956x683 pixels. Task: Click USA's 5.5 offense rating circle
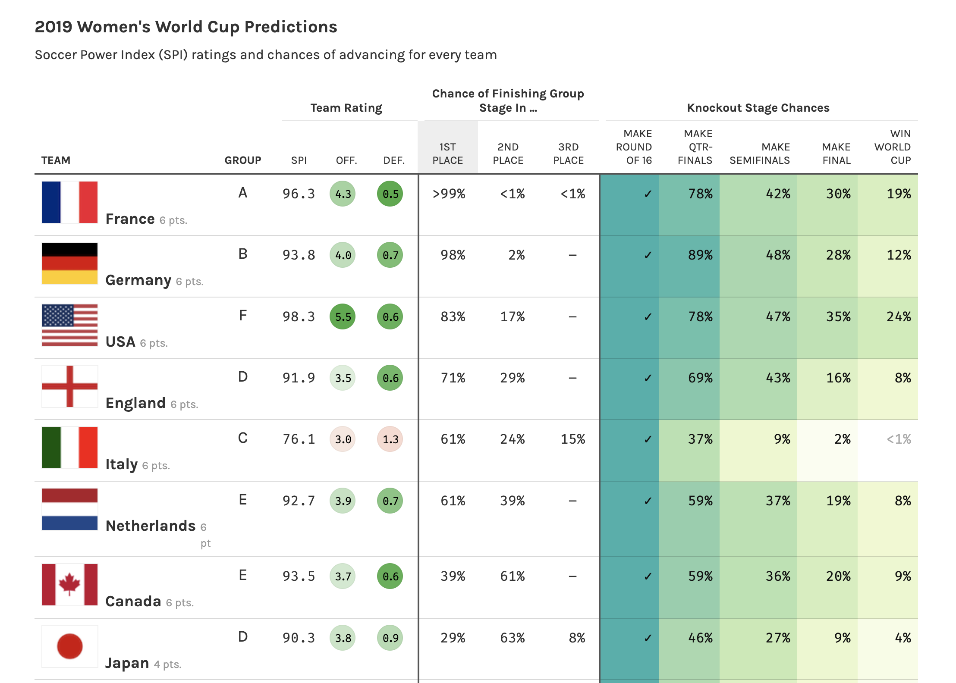coord(343,317)
